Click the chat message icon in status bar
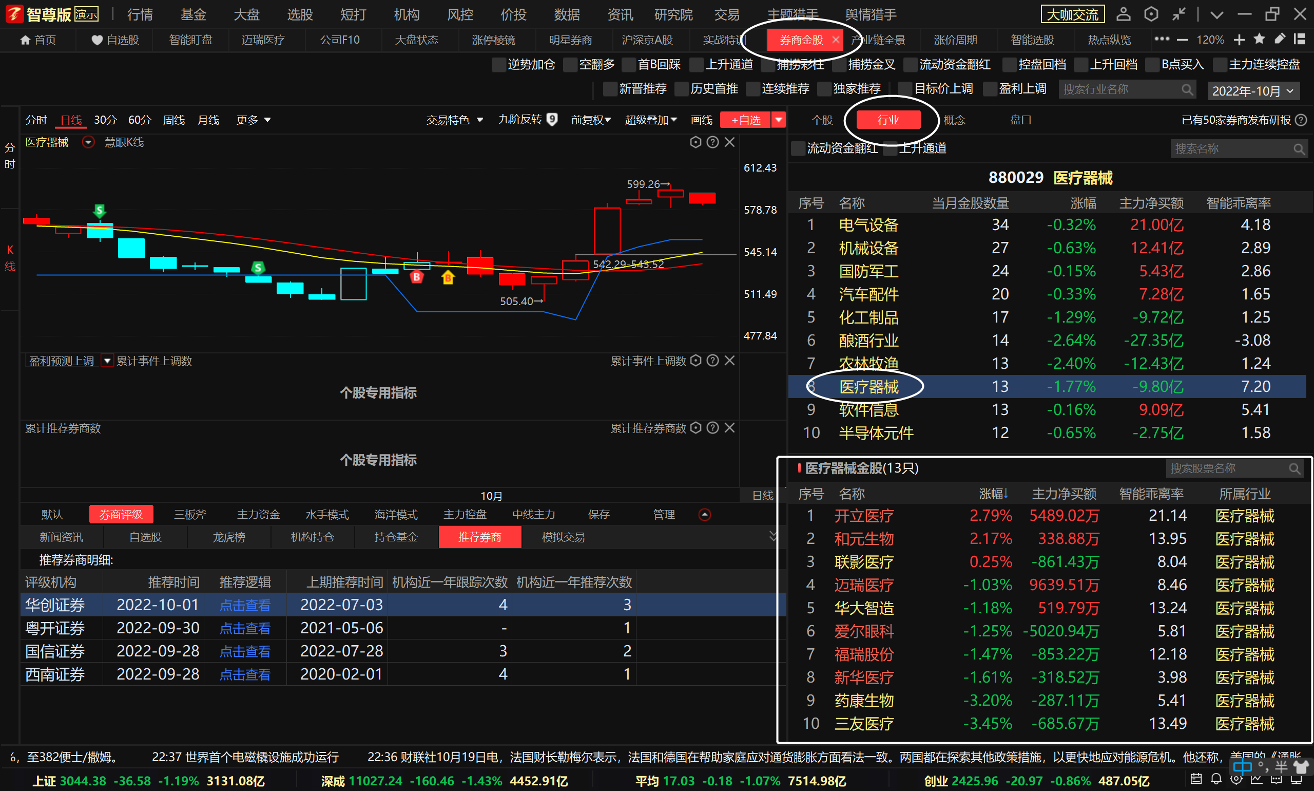Viewport: 1314px width, 791px height. pos(1276,779)
